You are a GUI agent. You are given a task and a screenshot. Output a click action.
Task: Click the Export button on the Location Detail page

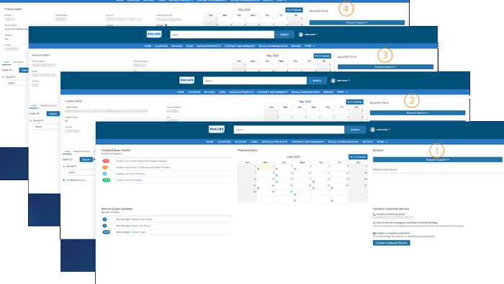[86, 159]
